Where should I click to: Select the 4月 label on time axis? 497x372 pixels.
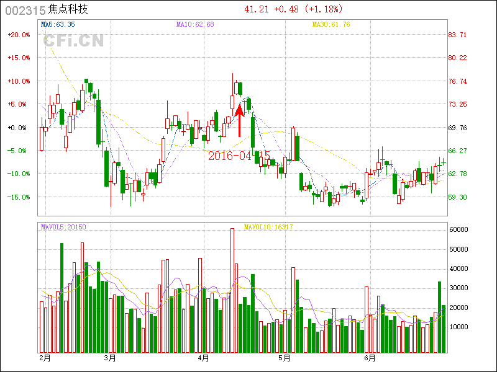203,358
